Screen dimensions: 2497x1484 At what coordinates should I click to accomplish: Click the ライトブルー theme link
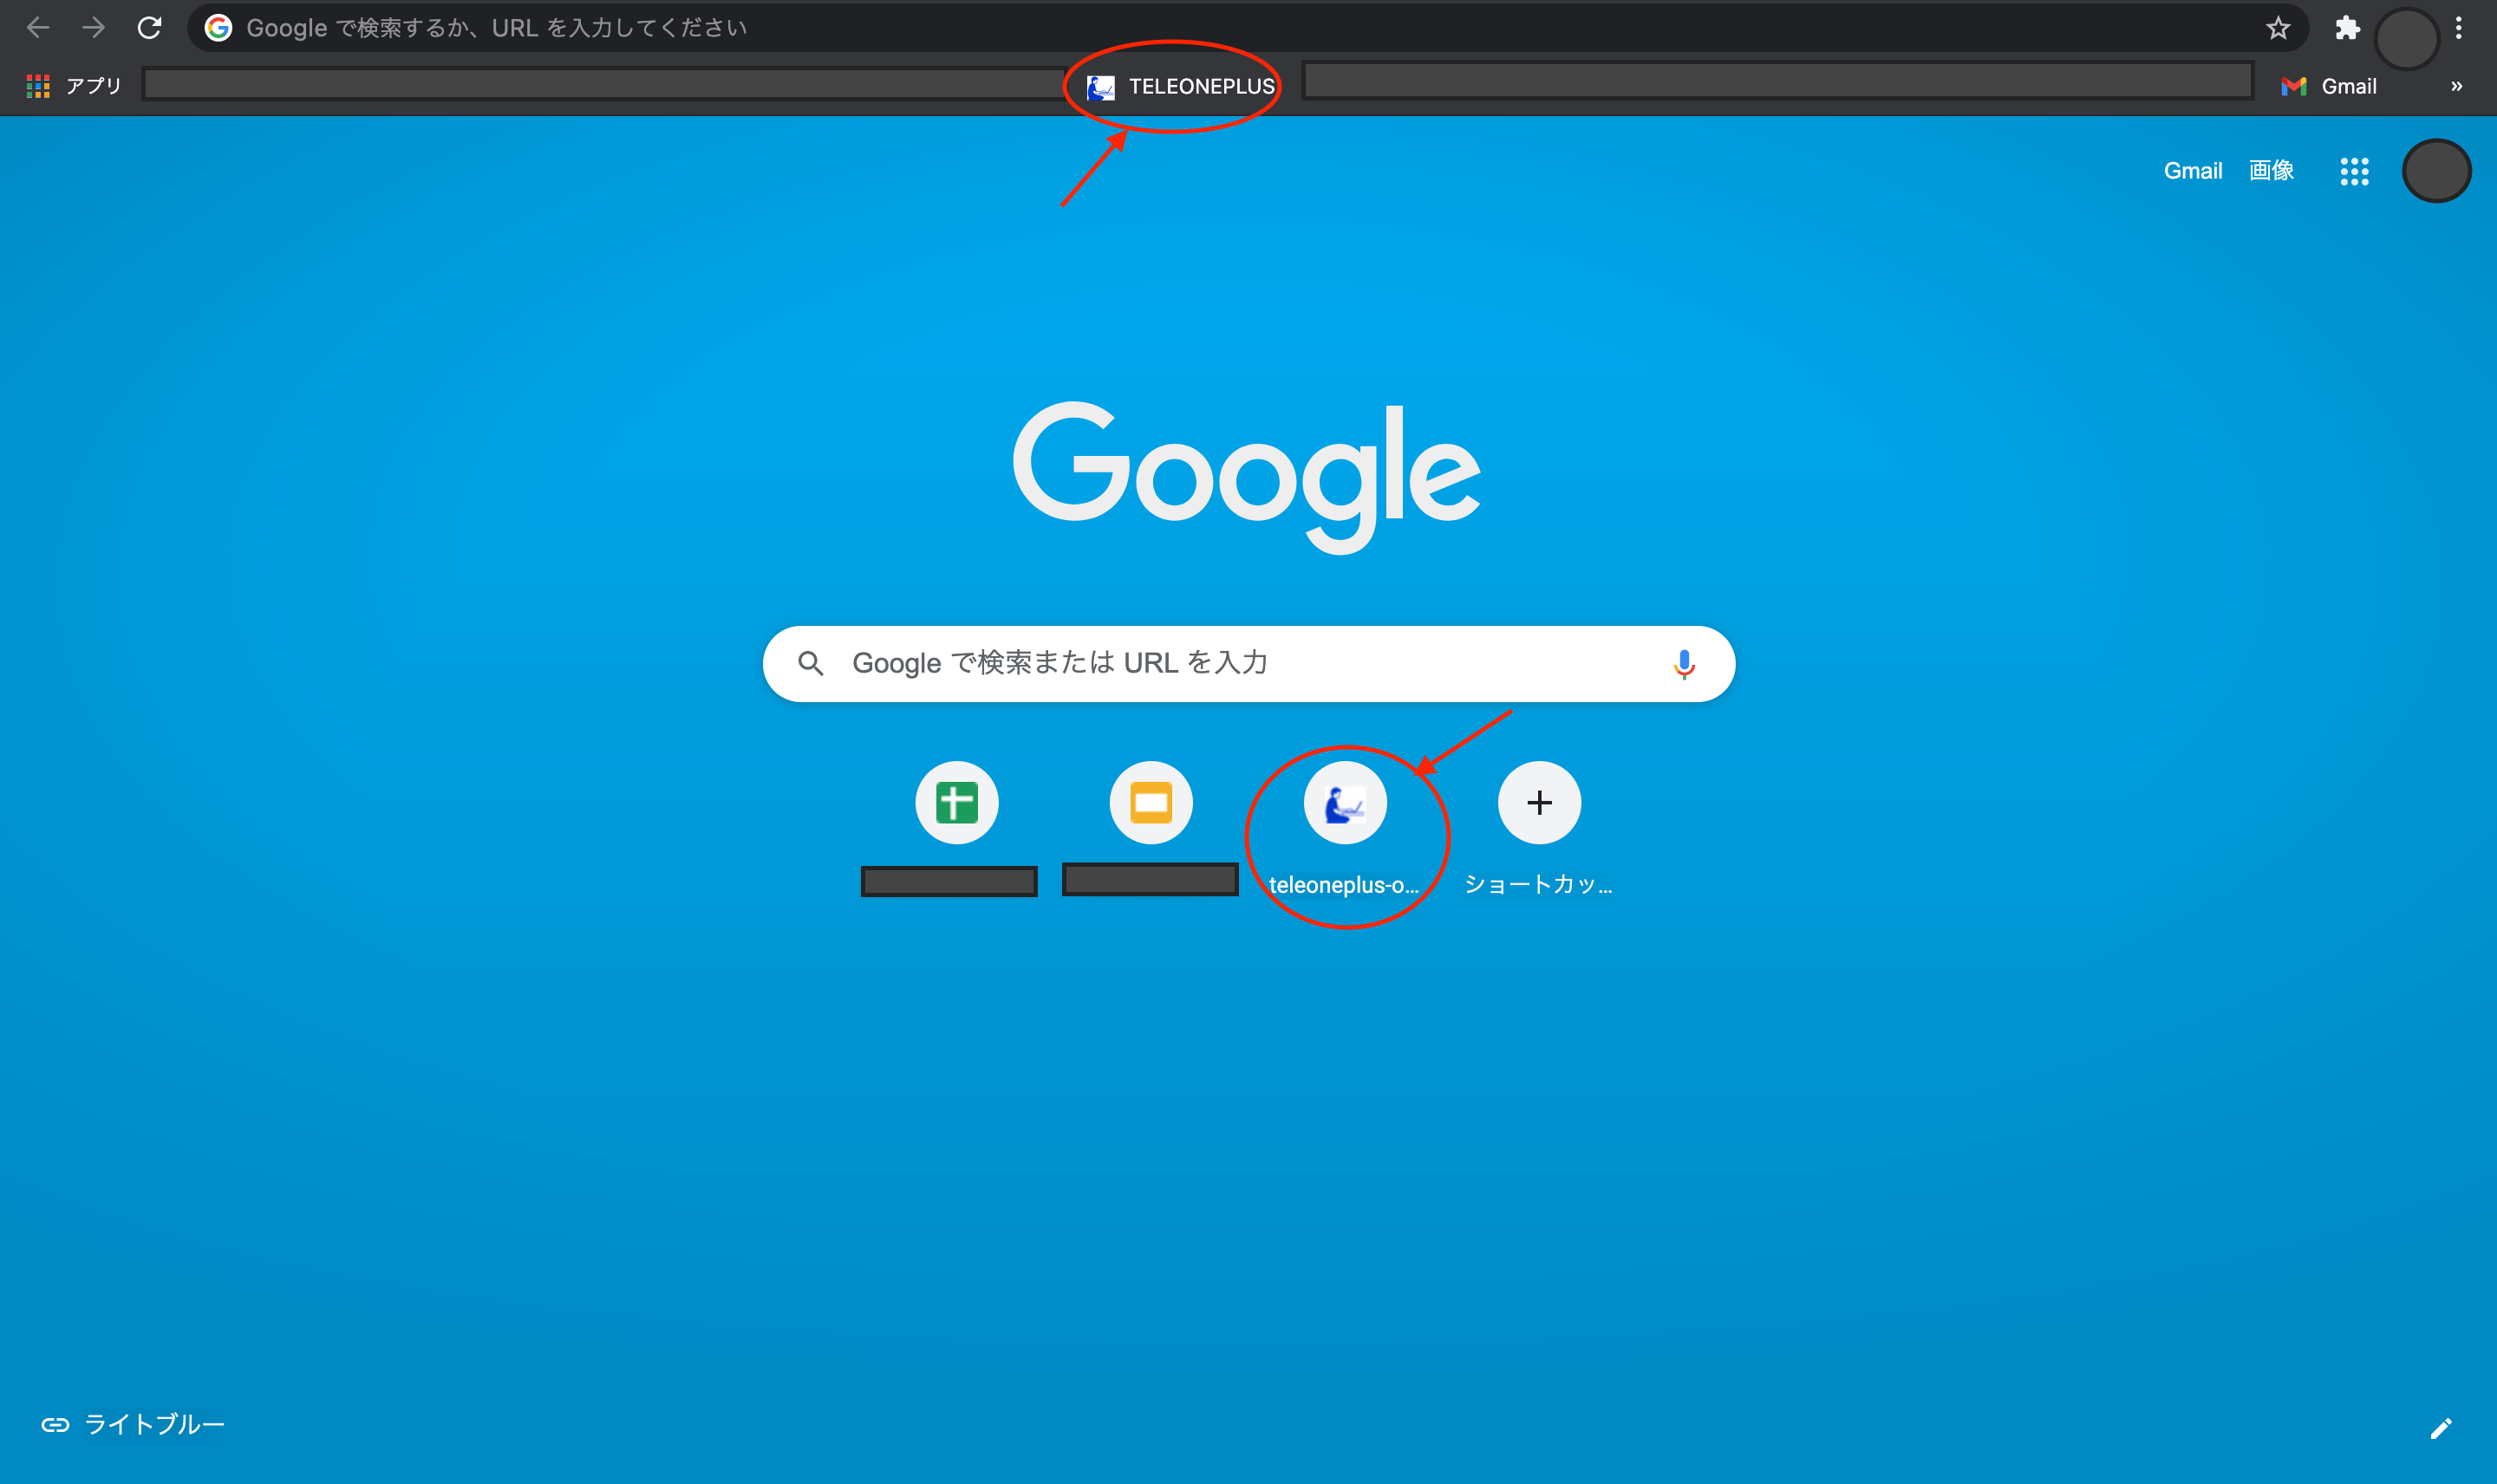point(133,1425)
